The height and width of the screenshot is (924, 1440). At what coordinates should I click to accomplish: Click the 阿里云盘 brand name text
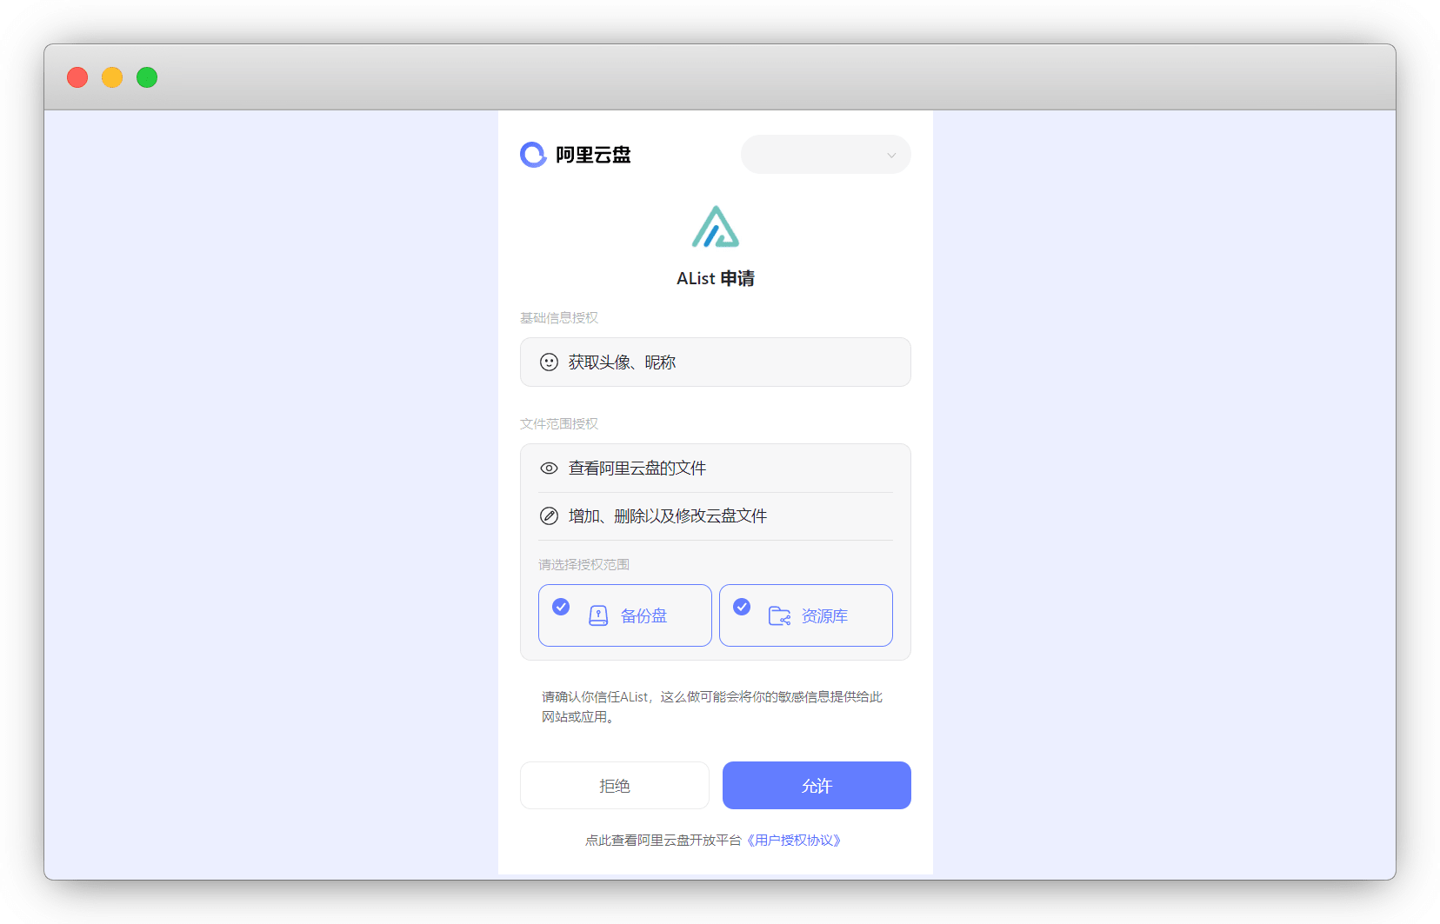click(593, 155)
